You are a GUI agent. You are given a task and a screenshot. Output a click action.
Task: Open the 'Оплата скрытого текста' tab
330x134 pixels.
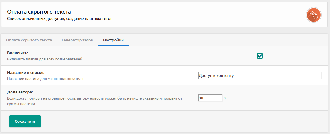[29, 40]
